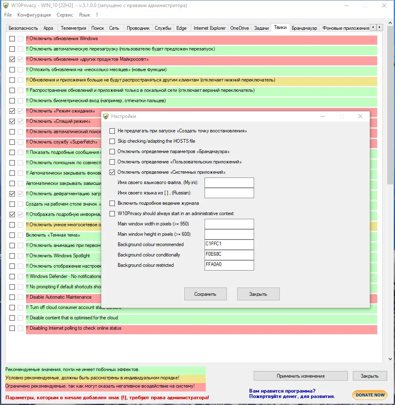This screenshot has width=395, height=405.
Task: Check 'Не предлагать при запуске' restore point option
Action: [112, 131]
